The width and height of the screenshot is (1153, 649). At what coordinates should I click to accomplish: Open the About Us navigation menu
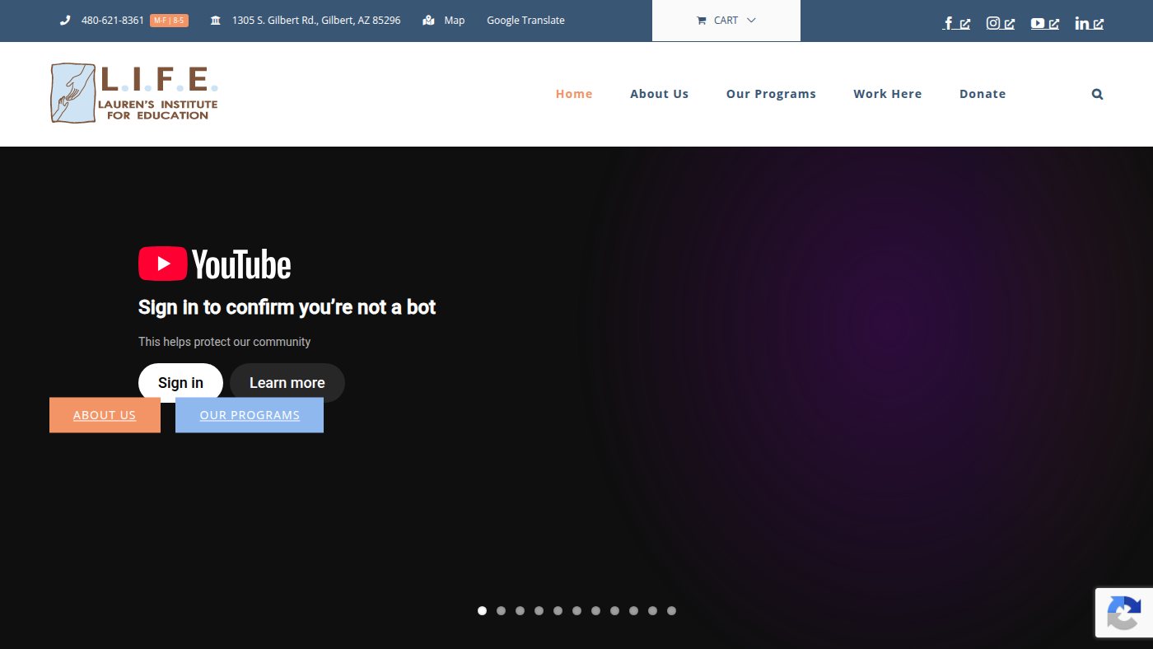click(659, 94)
